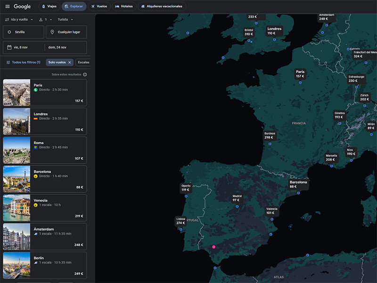Select the Oporto 119 € map label
Viewport: 377px width, 283px height.
[186, 188]
